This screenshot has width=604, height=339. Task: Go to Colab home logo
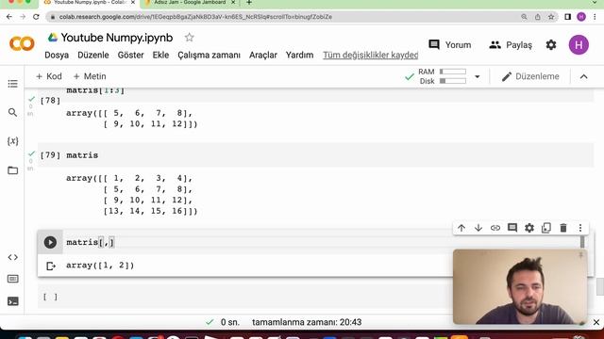point(22,43)
